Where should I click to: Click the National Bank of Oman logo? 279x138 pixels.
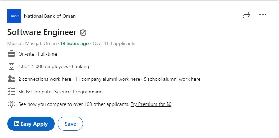click(x=14, y=16)
